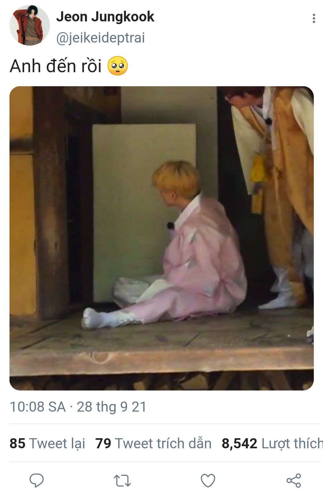Click the 28 thg 9 21 date
The height and width of the screenshot is (496, 323).
pyautogui.click(x=112, y=407)
